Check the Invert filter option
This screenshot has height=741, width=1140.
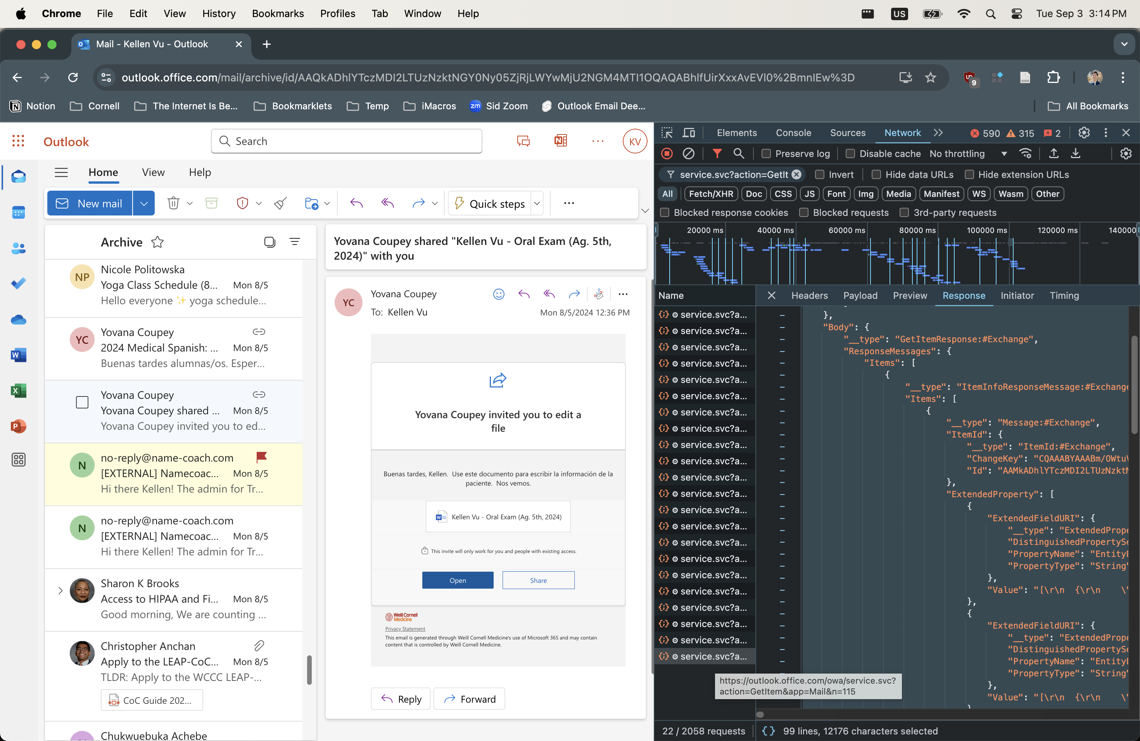pos(820,175)
